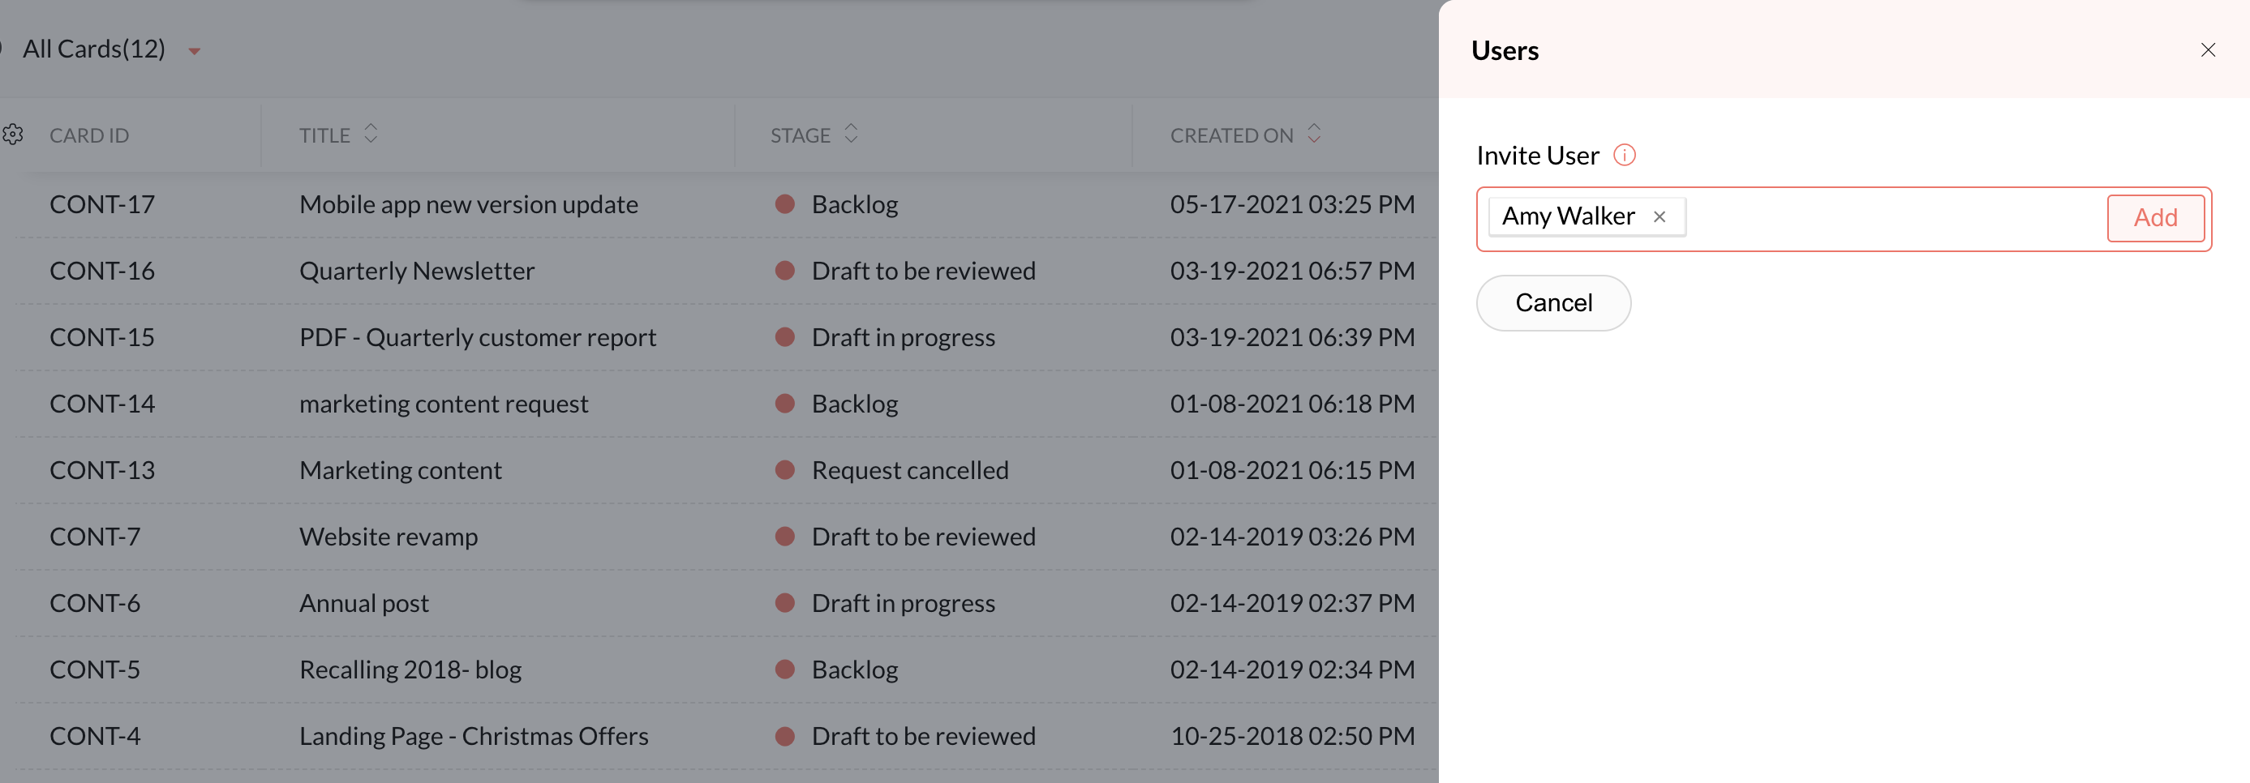Select PDF - Quarterly customer report row

pyautogui.click(x=477, y=338)
